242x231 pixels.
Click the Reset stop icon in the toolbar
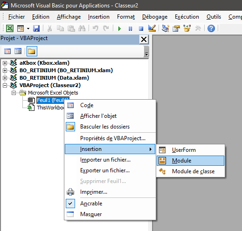click(141, 28)
